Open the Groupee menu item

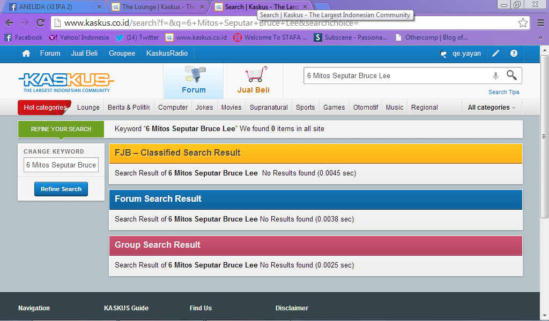click(122, 53)
